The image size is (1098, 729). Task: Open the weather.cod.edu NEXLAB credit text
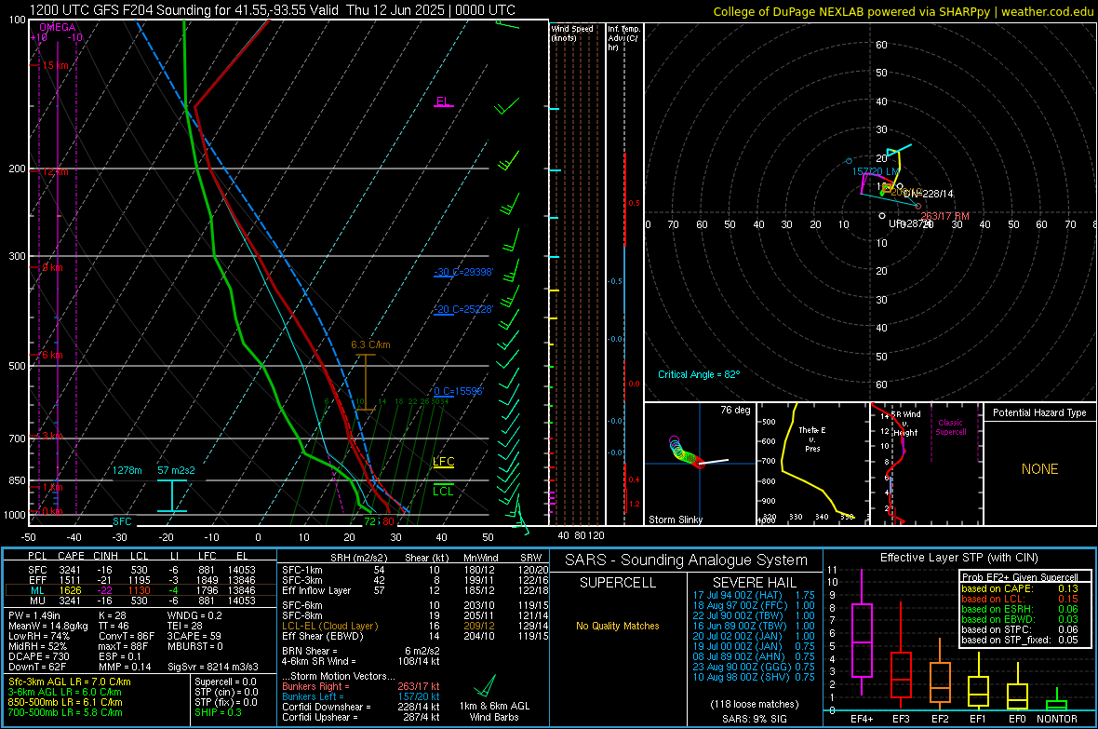click(903, 11)
